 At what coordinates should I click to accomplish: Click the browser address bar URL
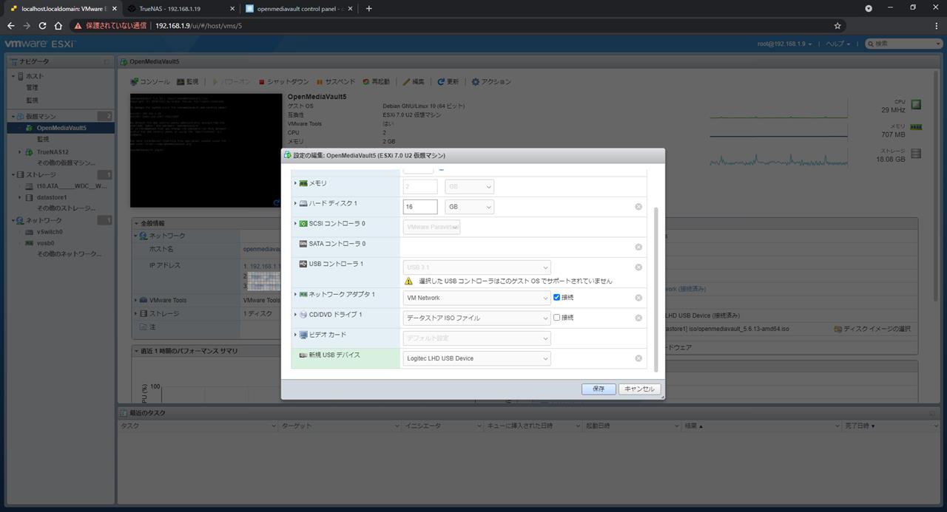coord(198,25)
